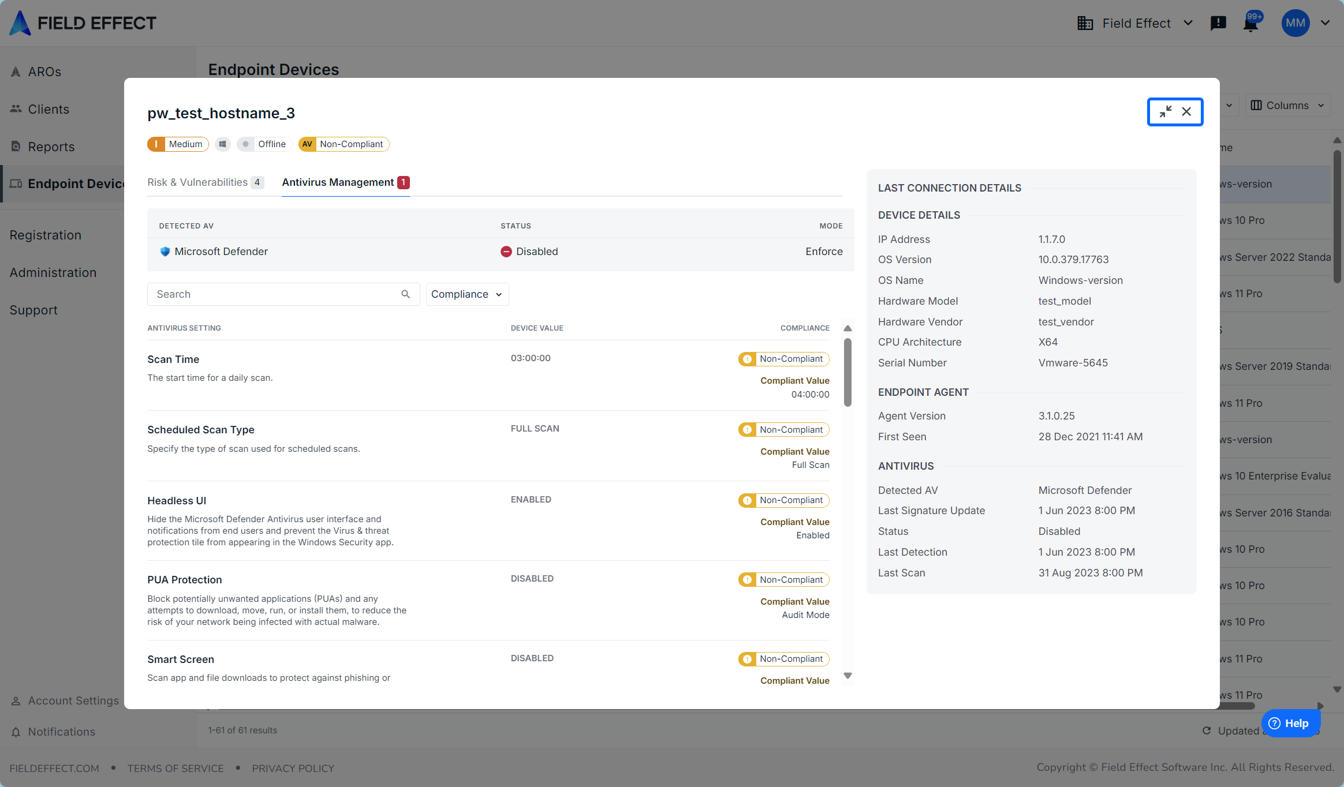Image resolution: width=1344 pixels, height=787 pixels.
Task: Open the Compliance filter dropdown
Action: pos(466,294)
